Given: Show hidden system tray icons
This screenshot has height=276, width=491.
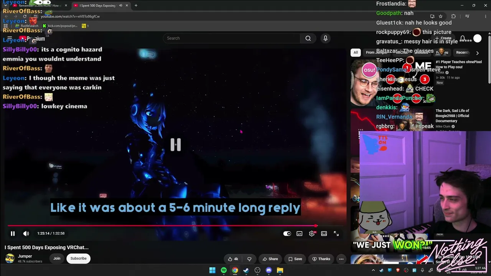Looking at the screenshot, I should point(373,270).
